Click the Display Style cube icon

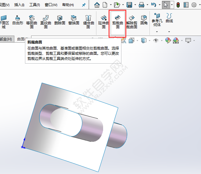click(x=144, y=40)
